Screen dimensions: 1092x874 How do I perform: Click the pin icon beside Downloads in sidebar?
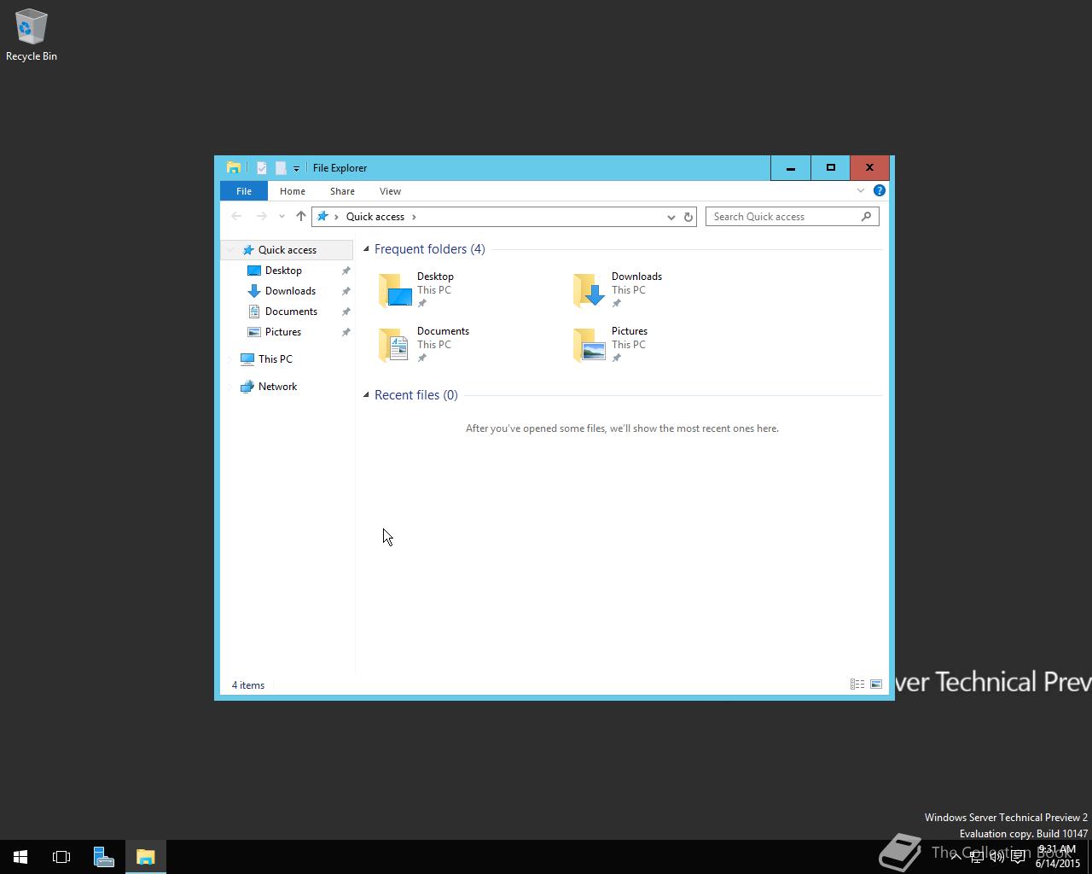[x=346, y=291]
